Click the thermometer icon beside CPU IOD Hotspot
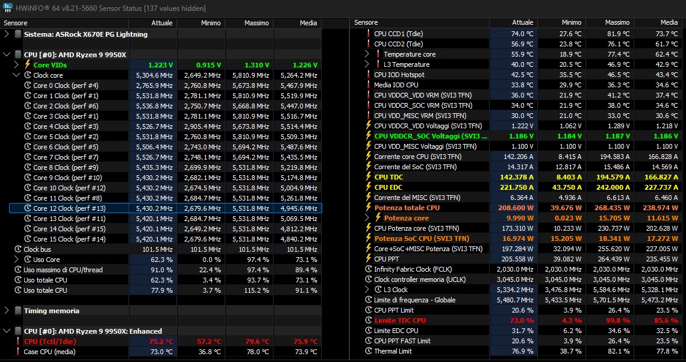Screen dimensions: 686x362 [x=369, y=75]
